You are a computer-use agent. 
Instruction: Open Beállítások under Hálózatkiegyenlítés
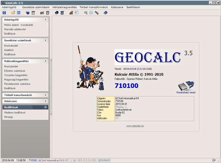point(10,88)
